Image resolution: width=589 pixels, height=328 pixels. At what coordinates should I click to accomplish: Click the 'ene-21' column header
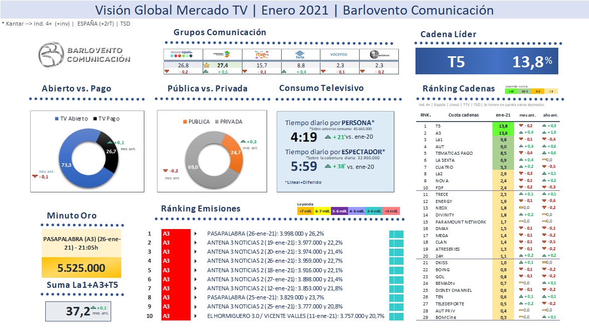pyautogui.click(x=503, y=115)
